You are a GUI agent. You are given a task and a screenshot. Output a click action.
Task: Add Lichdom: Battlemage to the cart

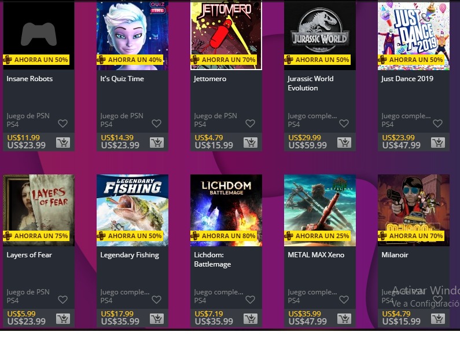click(251, 319)
